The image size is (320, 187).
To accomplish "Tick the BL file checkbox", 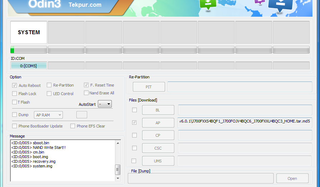I will click(134, 110).
